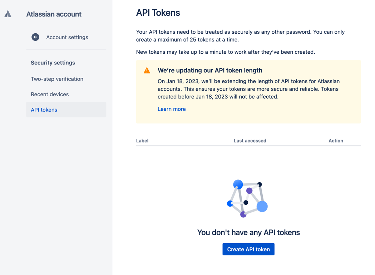
Task: Select API tokens in sidebar
Action: (x=44, y=110)
